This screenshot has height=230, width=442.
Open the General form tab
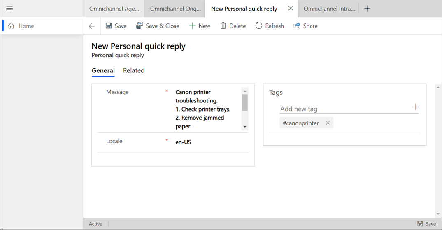[x=103, y=71]
